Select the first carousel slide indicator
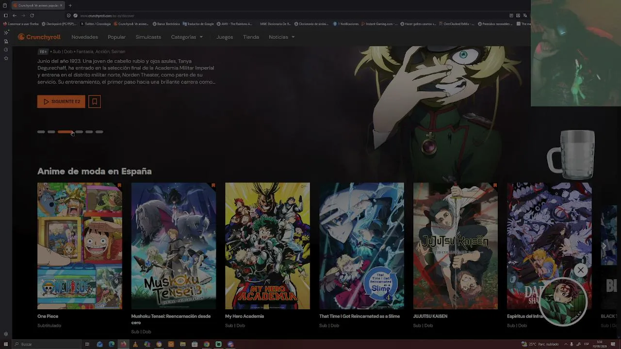The image size is (621, 349). click(x=41, y=132)
